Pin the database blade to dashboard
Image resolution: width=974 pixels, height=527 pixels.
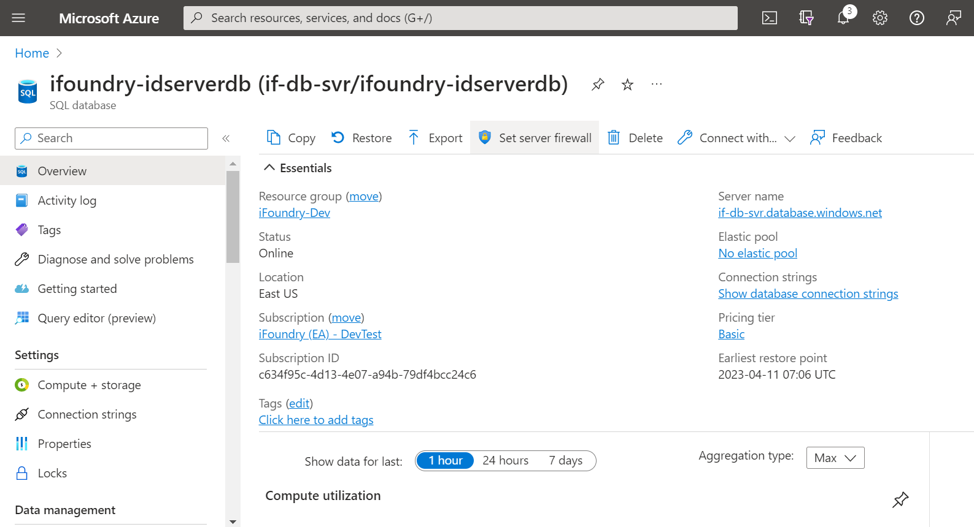(x=598, y=84)
